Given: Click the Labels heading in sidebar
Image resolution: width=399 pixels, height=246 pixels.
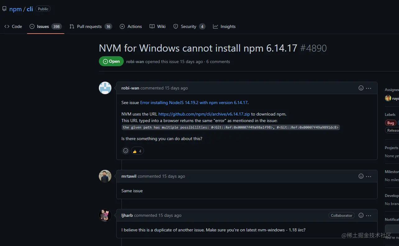Looking at the screenshot, I should pyautogui.click(x=390, y=114).
